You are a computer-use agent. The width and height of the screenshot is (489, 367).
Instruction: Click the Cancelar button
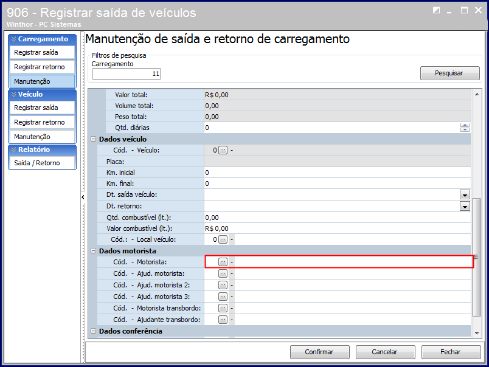[385, 352]
